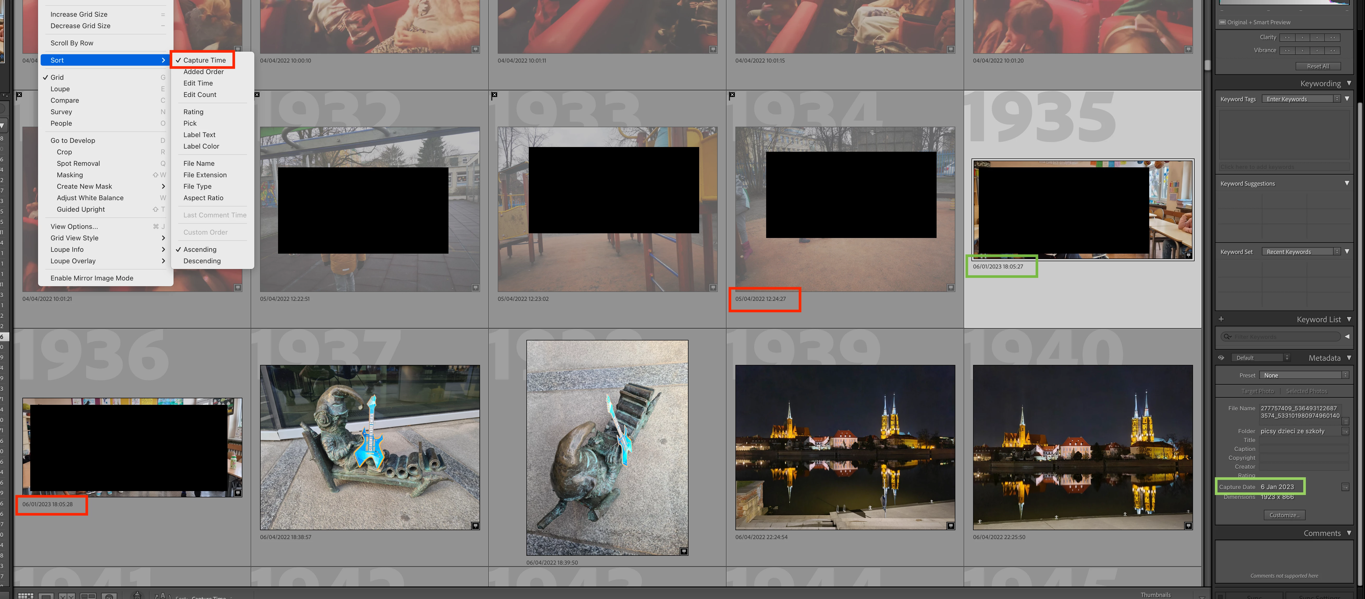Choose Added Order in Sort submenu
The width and height of the screenshot is (1365, 599).
click(x=204, y=72)
